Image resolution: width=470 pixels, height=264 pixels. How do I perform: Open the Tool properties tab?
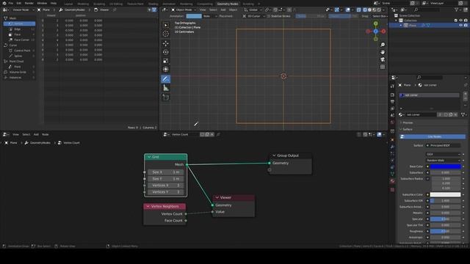pyautogui.click(x=392, y=87)
